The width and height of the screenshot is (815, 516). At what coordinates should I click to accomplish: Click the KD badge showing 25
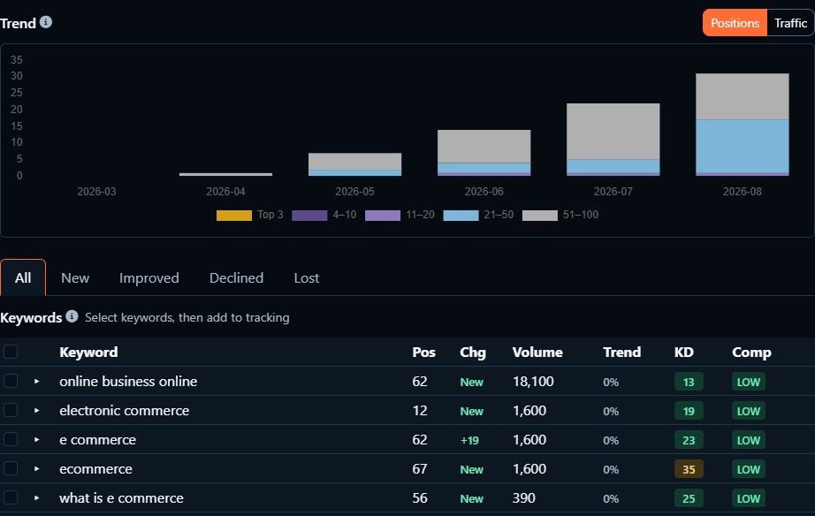tap(689, 498)
